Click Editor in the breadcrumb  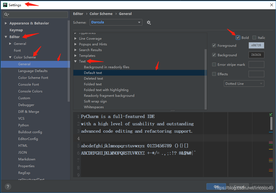78,14
